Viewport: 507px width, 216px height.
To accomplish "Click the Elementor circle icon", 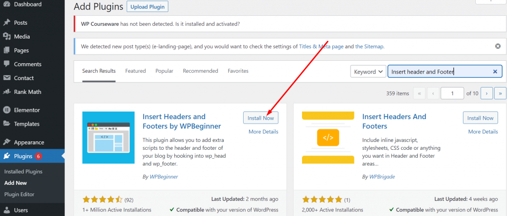I will 7,110.
